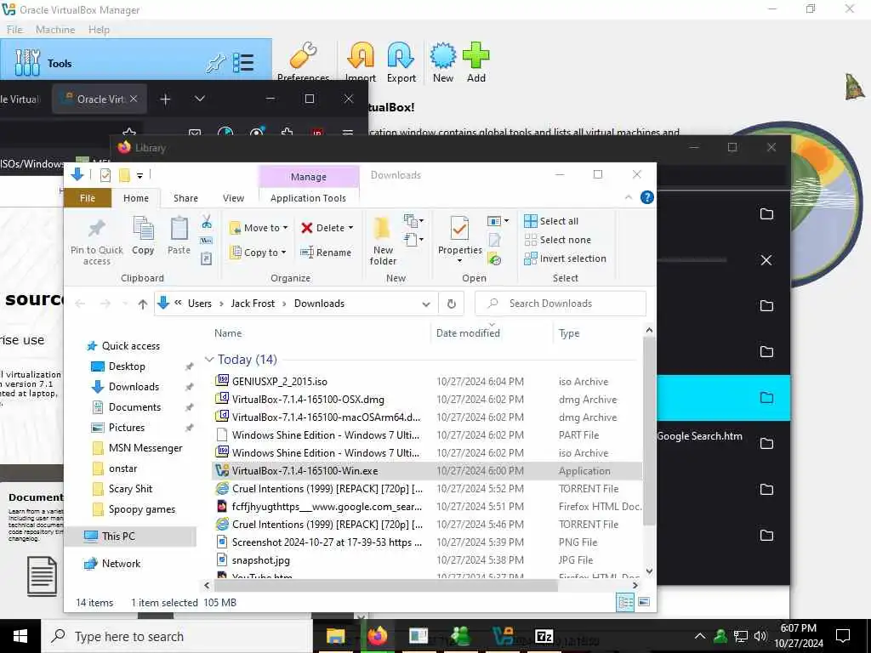Click the Paste icon in the ribbon
This screenshot has height=653, width=871.
coord(179,228)
